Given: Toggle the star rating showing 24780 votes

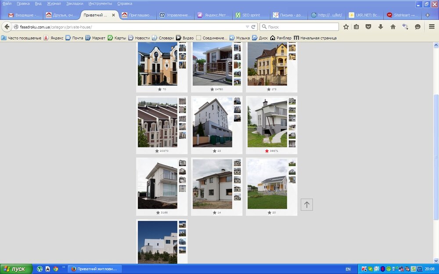Looking at the screenshot, I should click(x=212, y=89).
